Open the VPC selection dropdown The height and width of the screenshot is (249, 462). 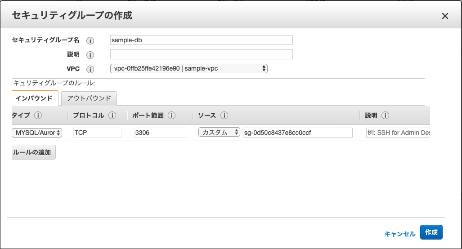[189, 69]
